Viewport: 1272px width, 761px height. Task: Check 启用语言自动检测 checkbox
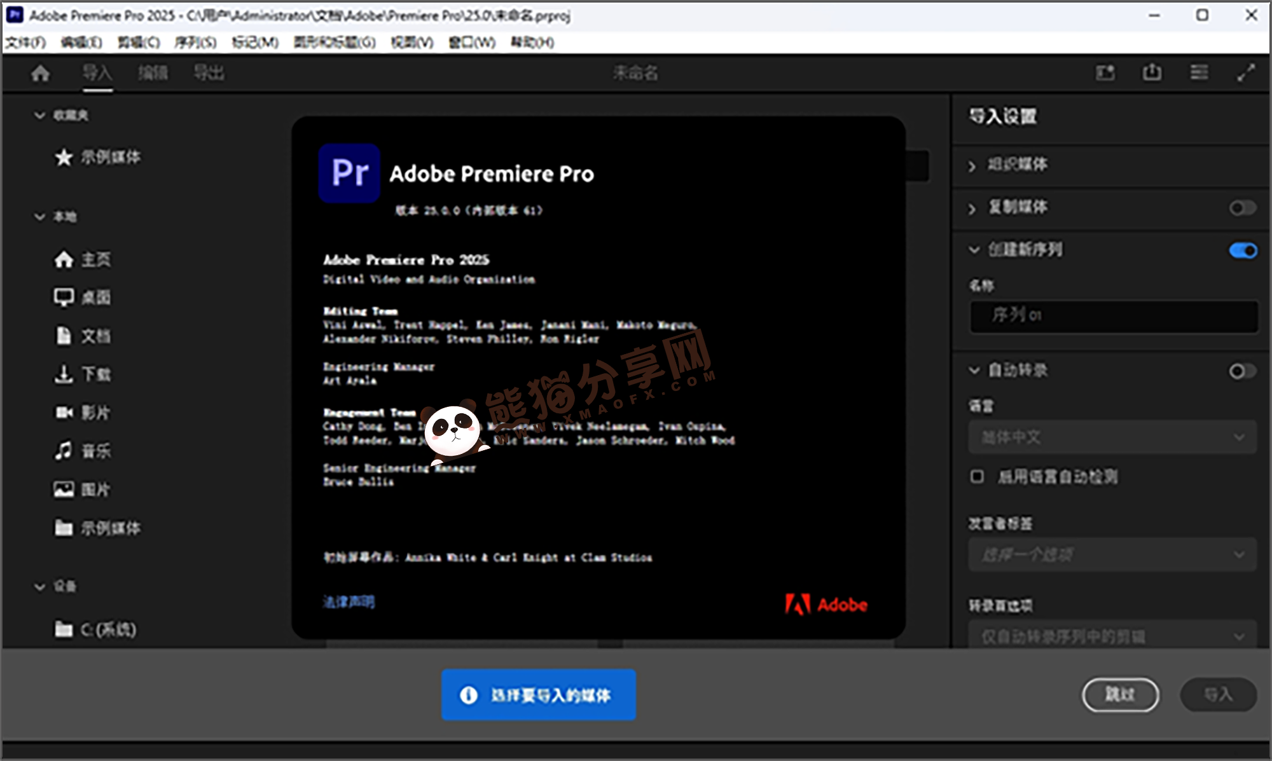[977, 476]
